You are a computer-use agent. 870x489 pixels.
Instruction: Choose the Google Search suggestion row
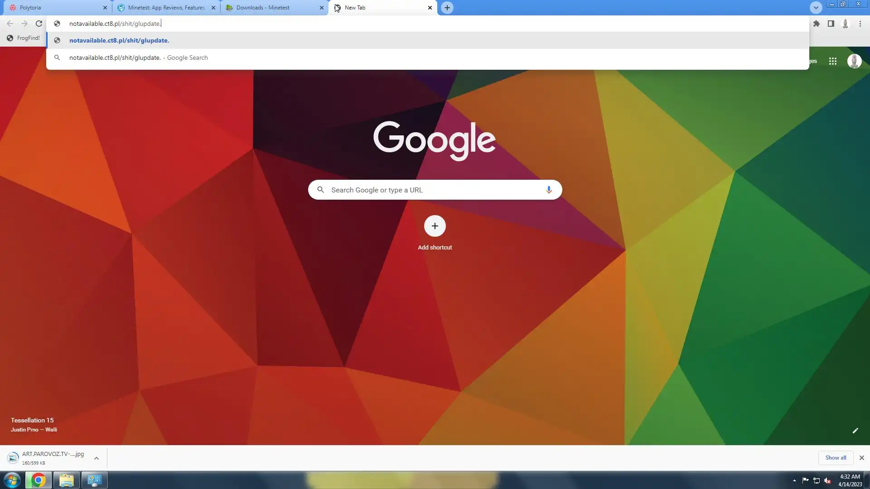pyautogui.click(x=139, y=58)
